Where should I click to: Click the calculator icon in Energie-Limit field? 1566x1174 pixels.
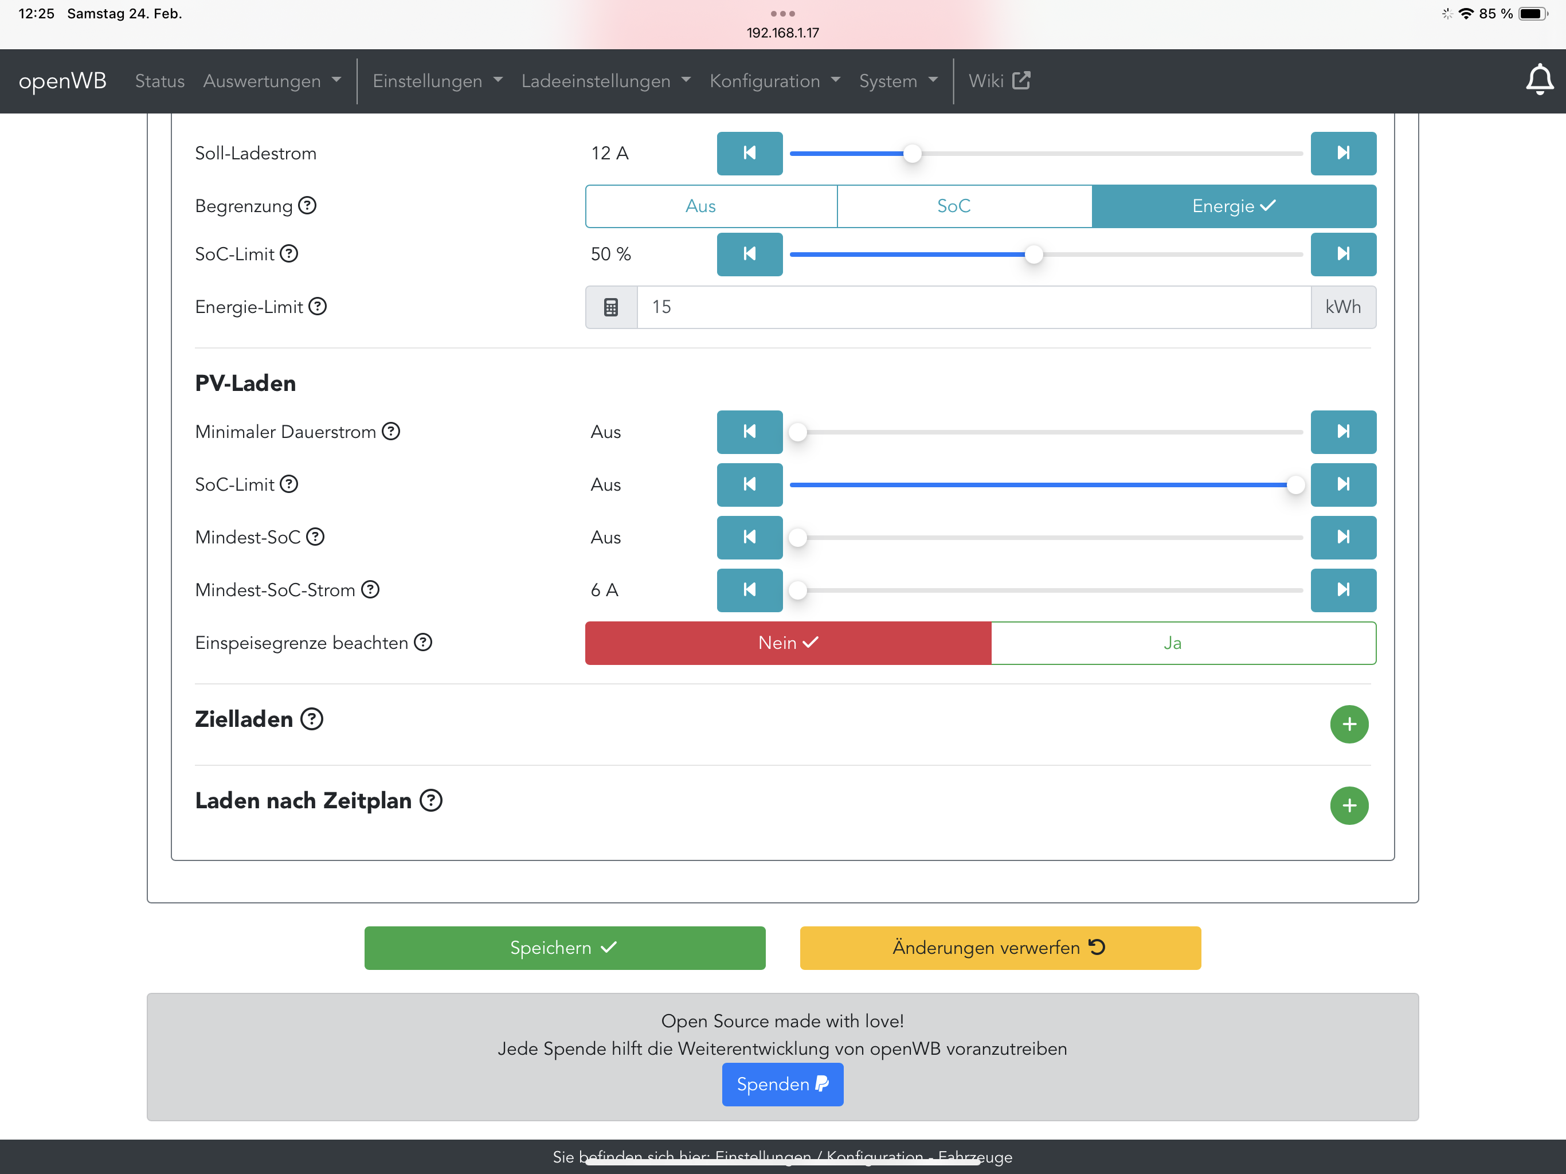click(x=611, y=307)
